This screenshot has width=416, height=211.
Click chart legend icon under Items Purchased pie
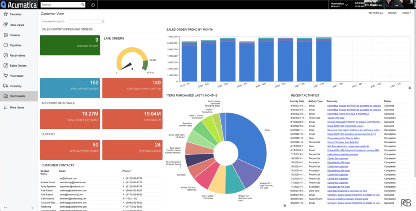285,205
